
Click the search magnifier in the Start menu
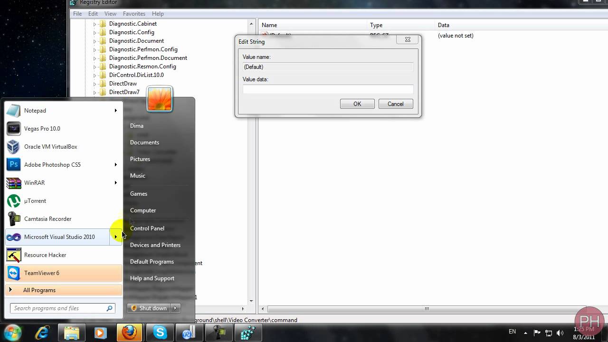pos(110,308)
